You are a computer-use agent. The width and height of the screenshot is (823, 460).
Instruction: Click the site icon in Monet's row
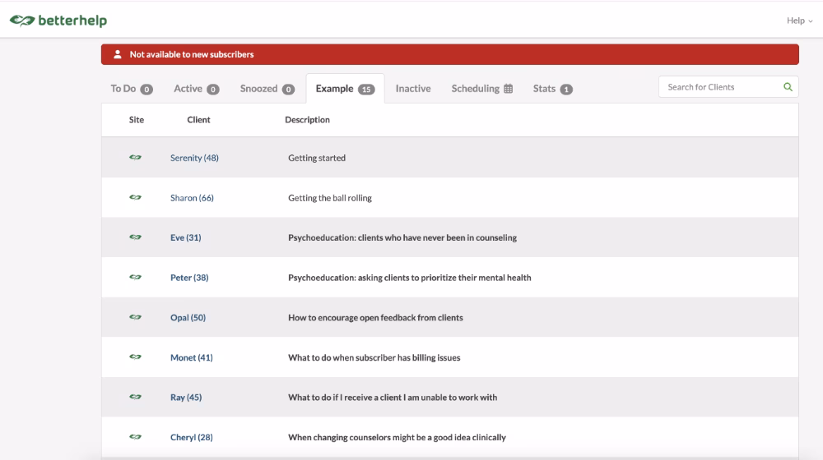136,356
